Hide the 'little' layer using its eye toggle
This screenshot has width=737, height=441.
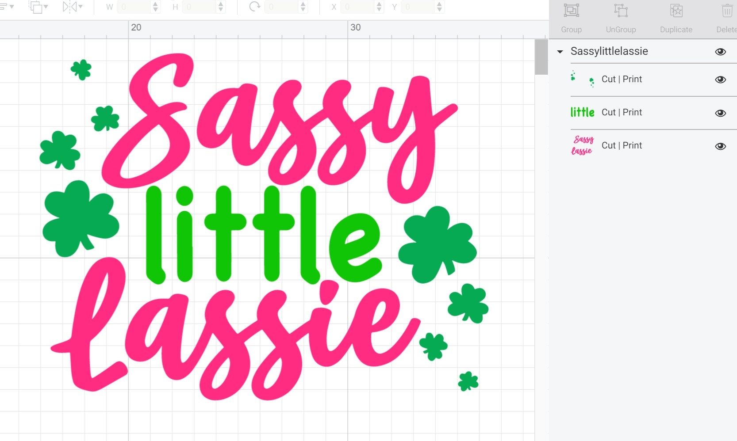721,112
